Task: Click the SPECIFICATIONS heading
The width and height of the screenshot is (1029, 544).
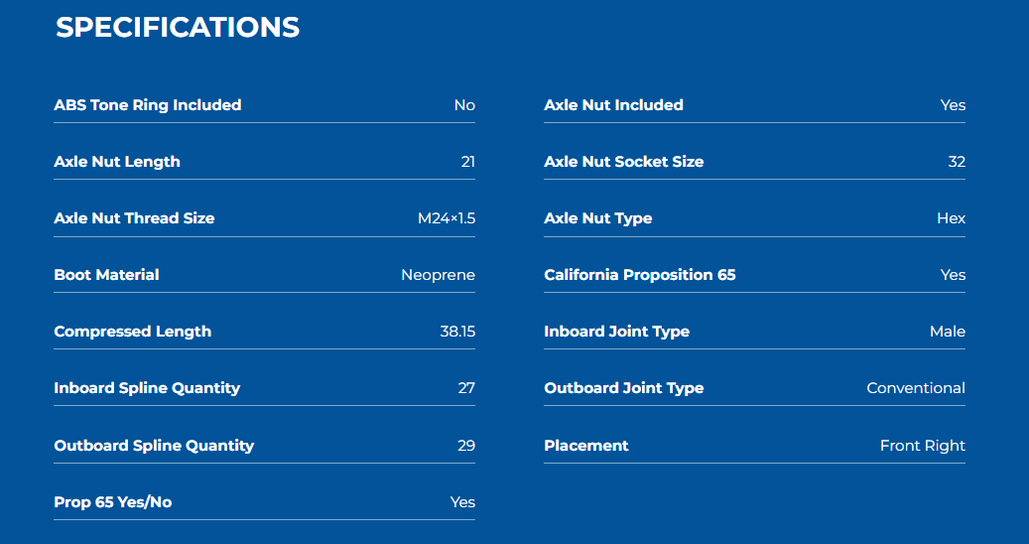Action: 178,28
